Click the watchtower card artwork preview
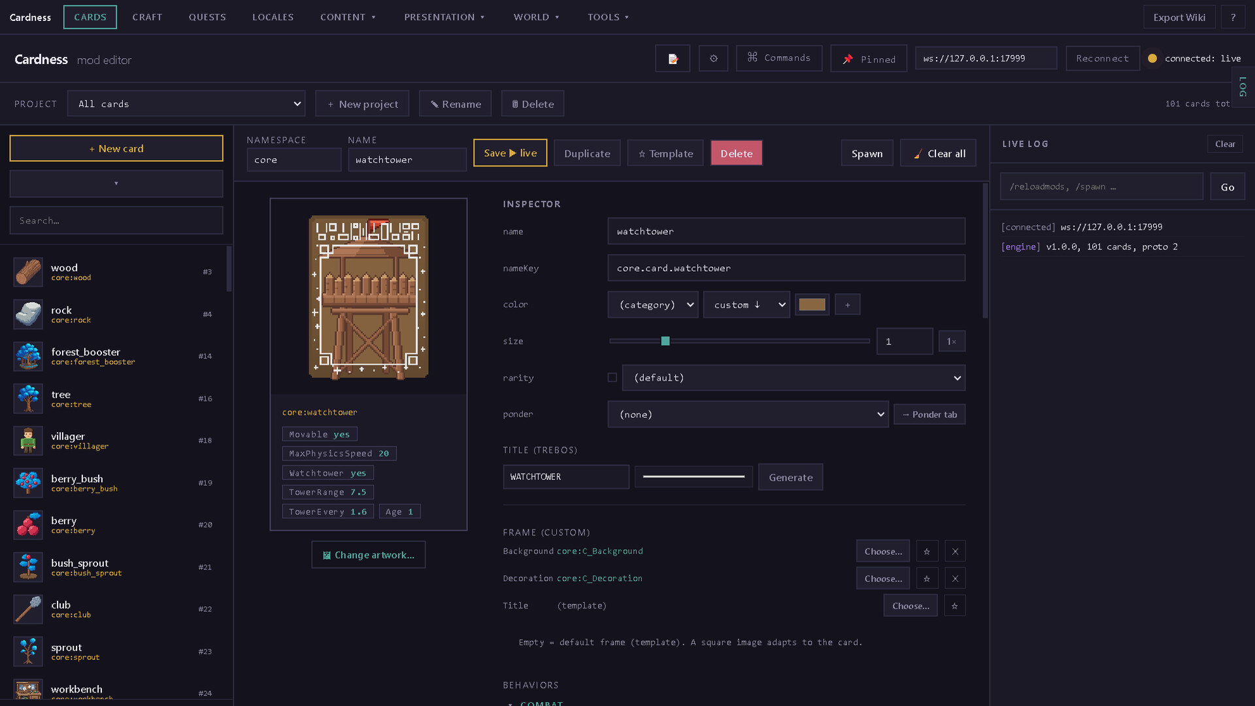Screen dimensions: 1255x706 tap(369, 297)
